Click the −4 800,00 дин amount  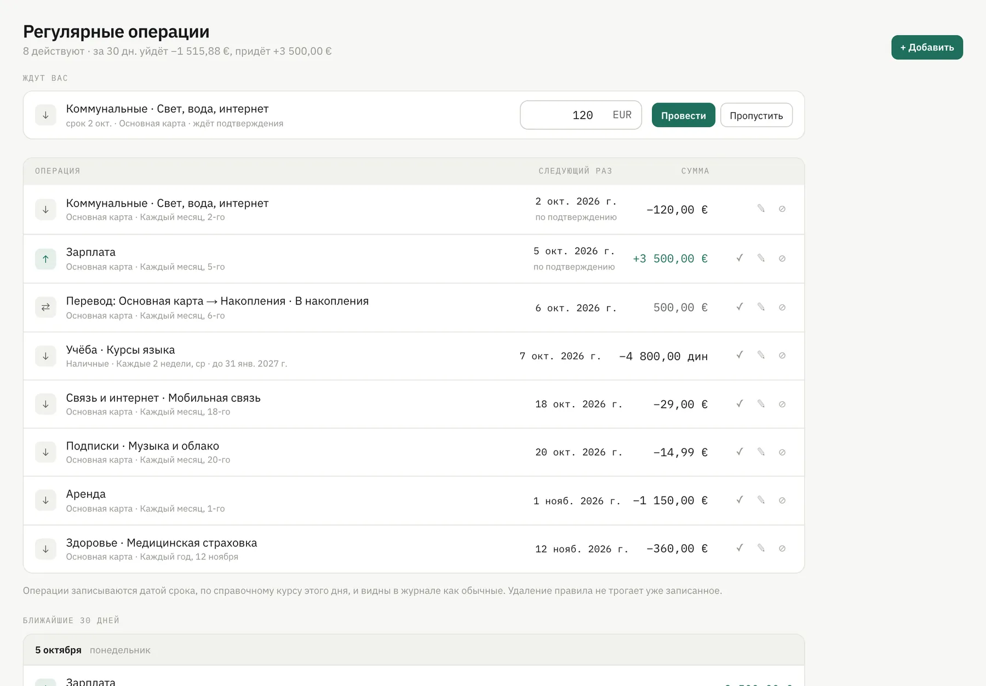[x=663, y=356]
